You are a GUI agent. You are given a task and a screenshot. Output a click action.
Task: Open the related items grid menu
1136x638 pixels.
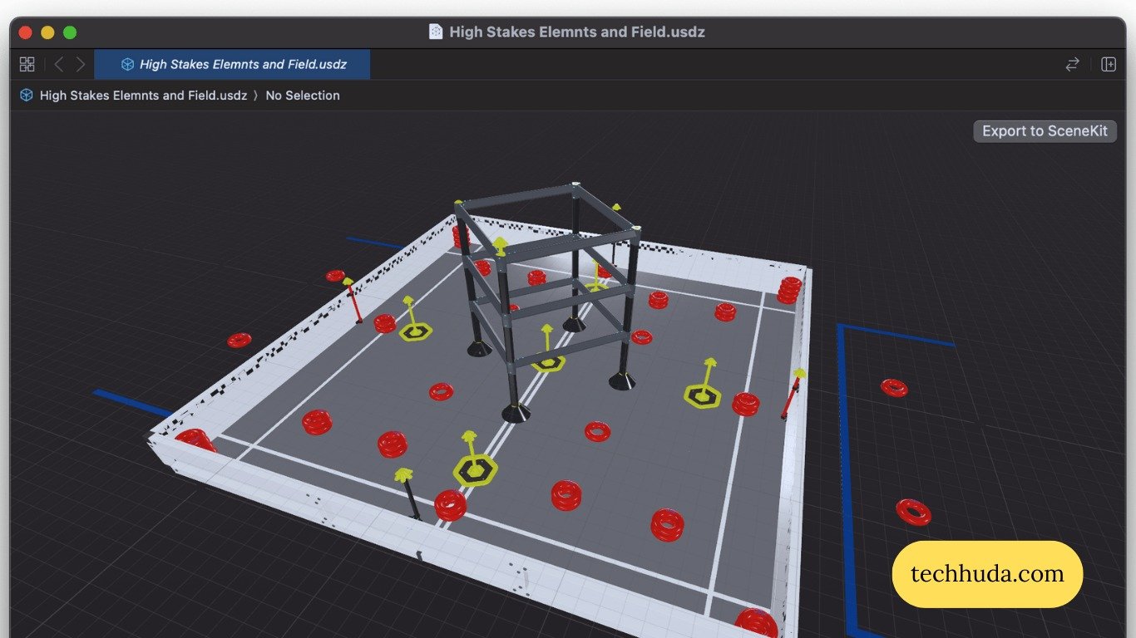(x=27, y=64)
